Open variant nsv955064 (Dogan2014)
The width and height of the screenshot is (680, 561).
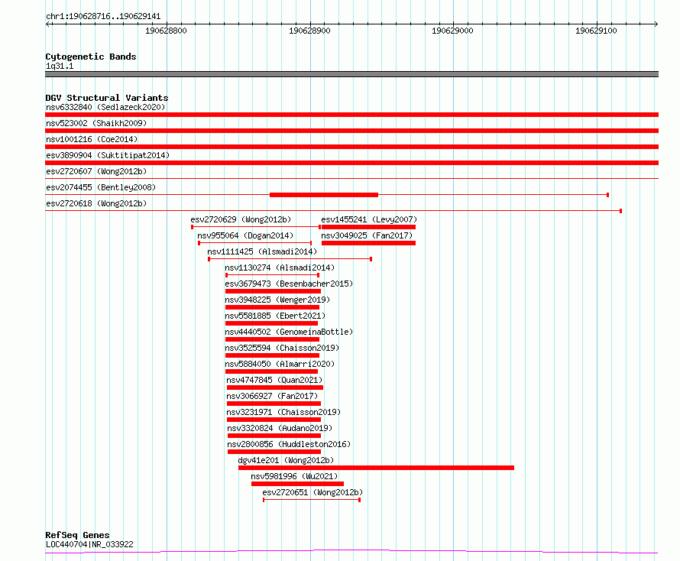click(x=245, y=235)
